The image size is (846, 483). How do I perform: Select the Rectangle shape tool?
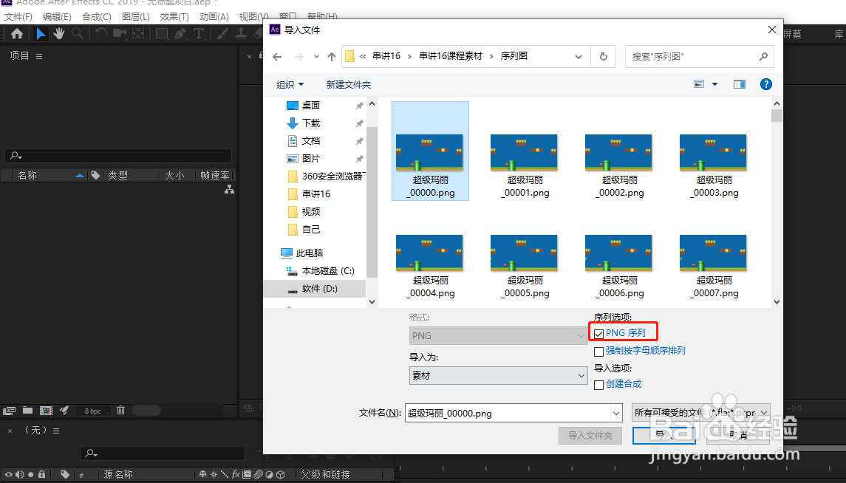[161, 34]
